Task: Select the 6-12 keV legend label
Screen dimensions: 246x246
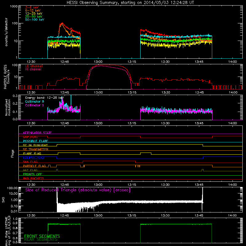Action: point(33,10)
